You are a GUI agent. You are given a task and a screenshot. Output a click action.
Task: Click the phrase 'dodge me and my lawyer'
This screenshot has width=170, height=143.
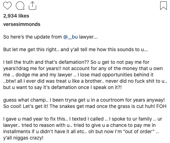coord(44,75)
